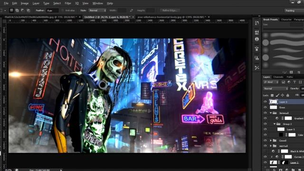Viewport: 304px width, 171px height.
Task: Switch to jose-villafranca horizontal-body.jpg document tab
Action: pyautogui.click(x=171, y=17)
